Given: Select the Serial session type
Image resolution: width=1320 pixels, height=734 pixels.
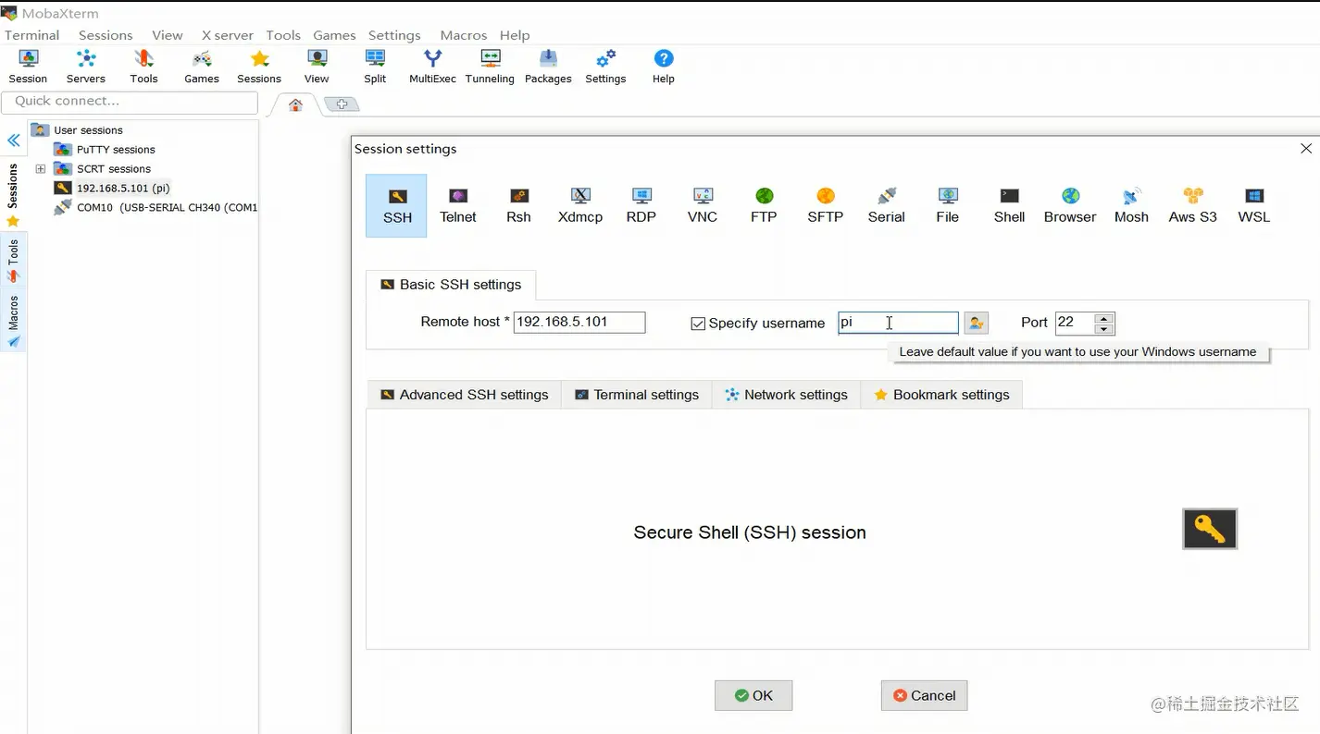Looking at the screenshot, I should pos(887,206).
